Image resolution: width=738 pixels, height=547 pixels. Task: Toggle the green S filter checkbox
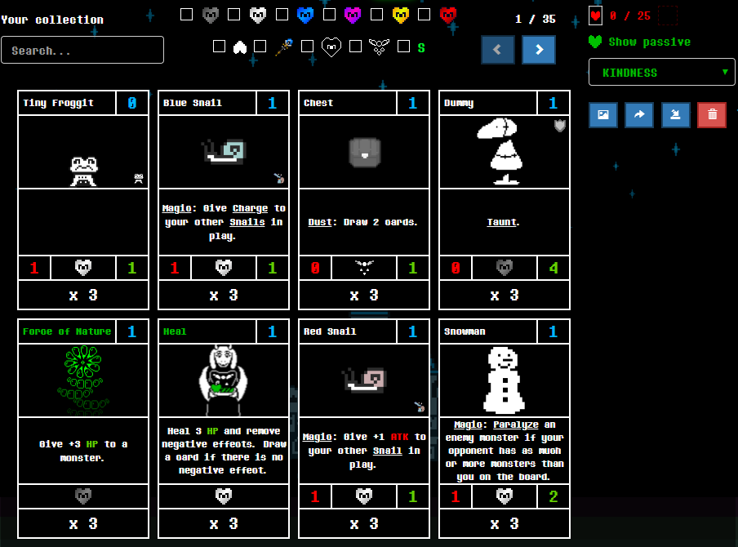[403, 47]
